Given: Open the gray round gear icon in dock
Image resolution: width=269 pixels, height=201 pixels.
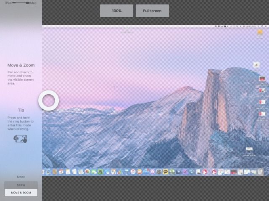Looking at the screenshot, I should (x=159, y=172).
